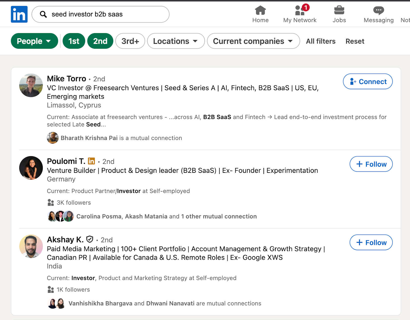Go to the Home nav icon
410x320 pixels.
[x=260, y=10]
